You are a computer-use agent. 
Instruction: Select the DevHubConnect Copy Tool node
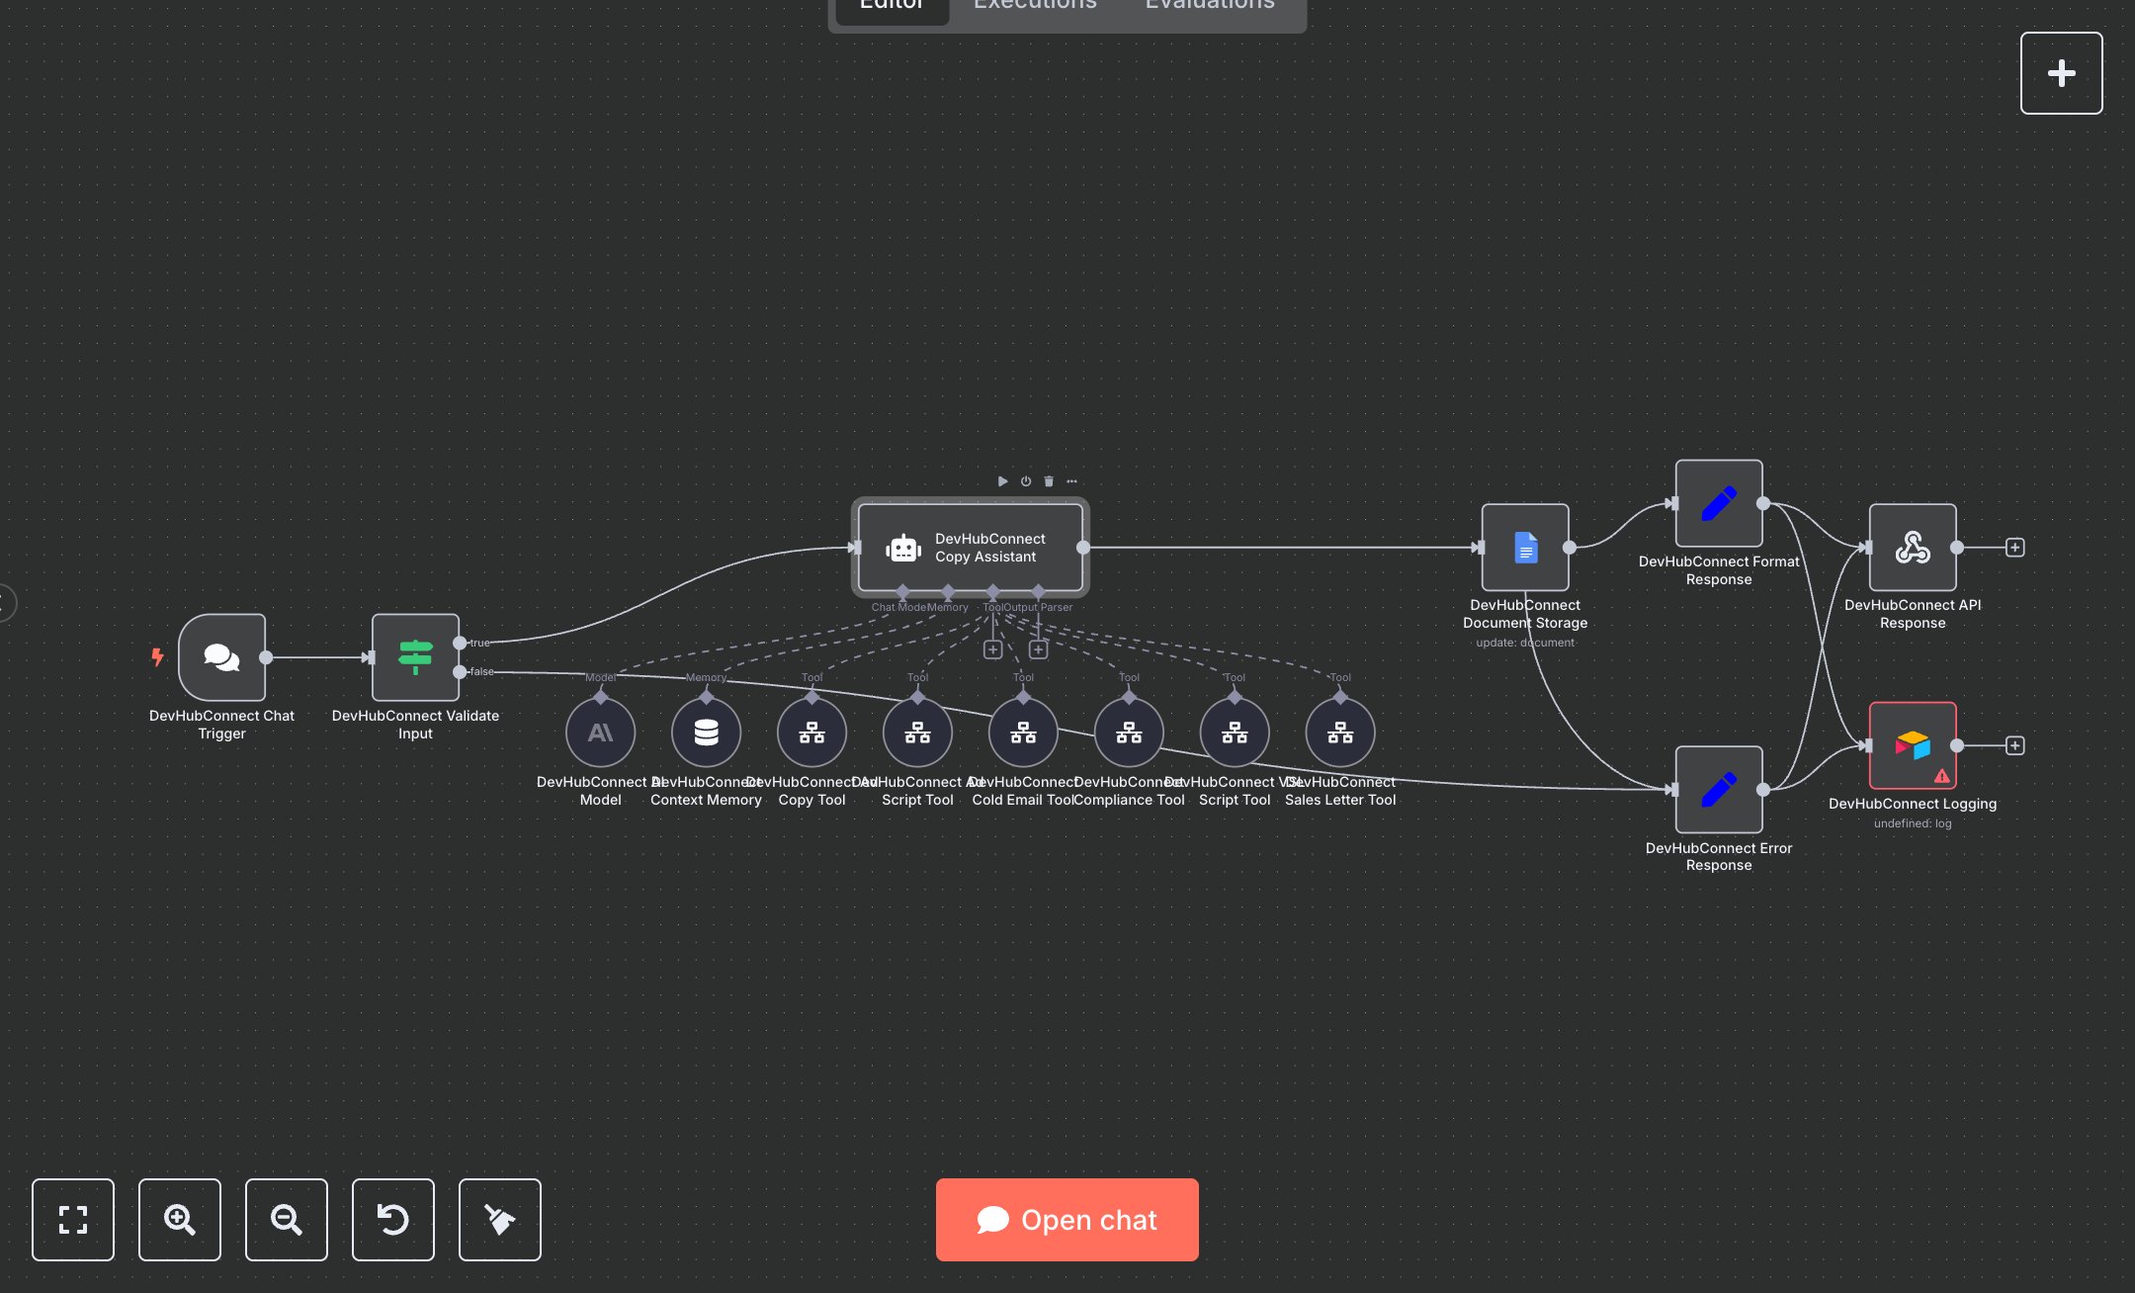coord(811,732)
